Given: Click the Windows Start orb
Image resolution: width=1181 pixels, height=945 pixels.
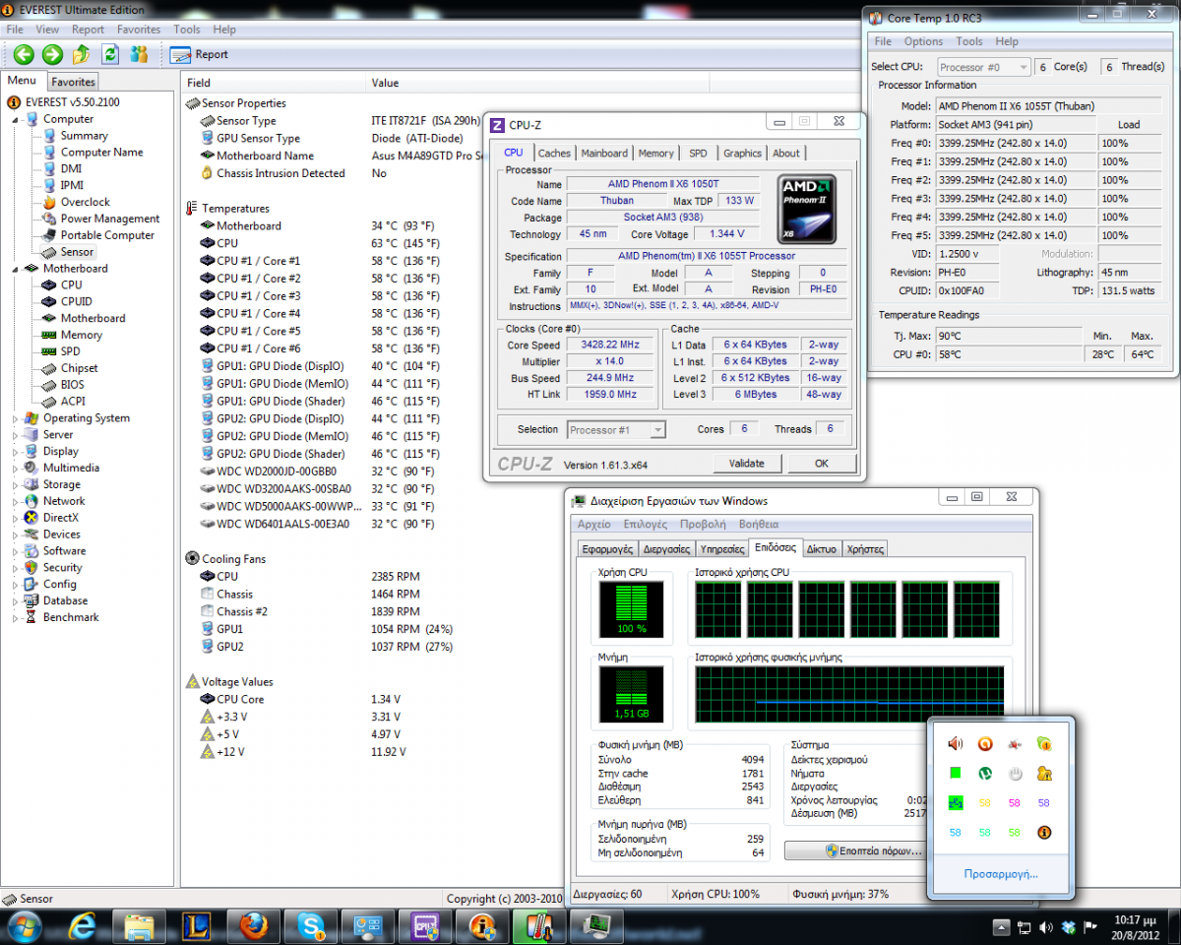Looking at the screenshot, I should 24,926.
